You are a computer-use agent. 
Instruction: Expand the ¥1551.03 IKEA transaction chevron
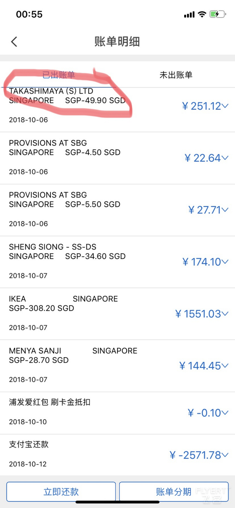[225, 314]
